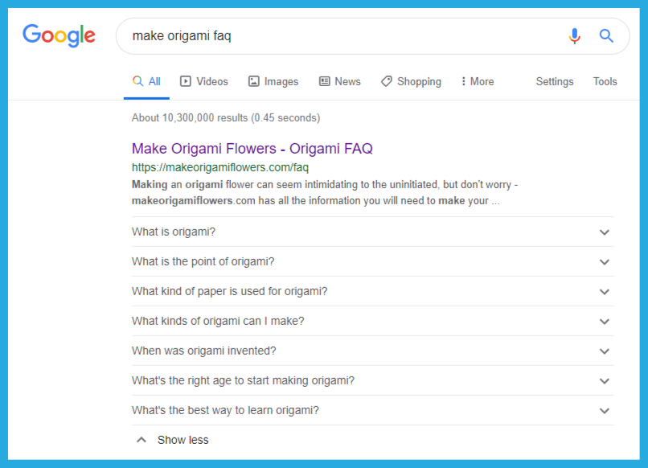Switch to the Videos tab
648x468 pixels.
(203, 81)
